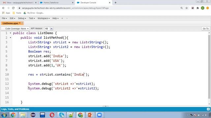Open Skype from the taskbar
The image size is (211, 118).
(62, 115)
